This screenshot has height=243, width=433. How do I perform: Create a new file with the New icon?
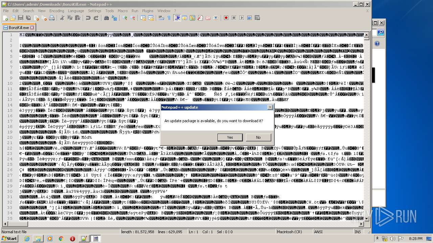coord(6,18)
